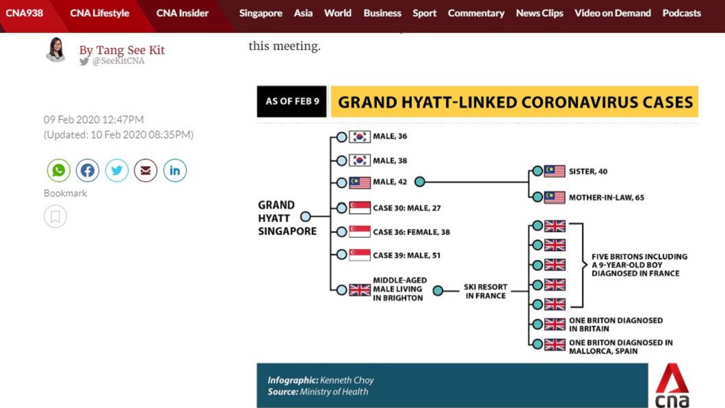Go to Podcasts section
The image size is (725, 408).
coord(681,13)
